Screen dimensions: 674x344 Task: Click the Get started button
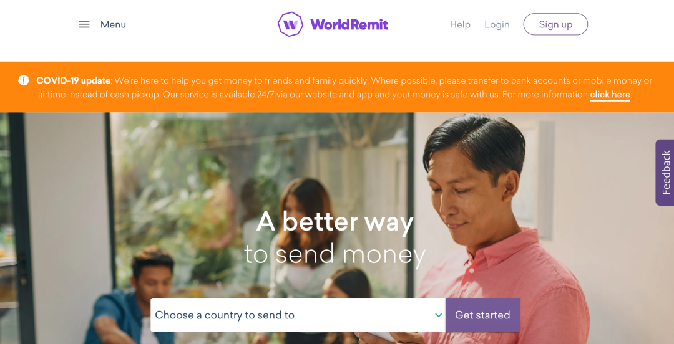tap(482, 315)
